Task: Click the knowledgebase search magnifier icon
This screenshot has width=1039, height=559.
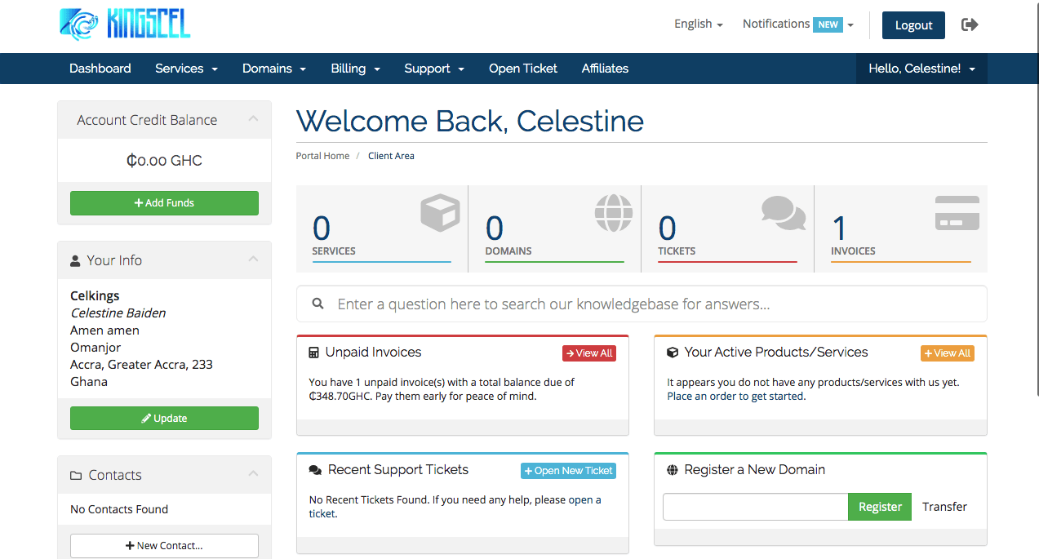Action: (x=318, y=304)
